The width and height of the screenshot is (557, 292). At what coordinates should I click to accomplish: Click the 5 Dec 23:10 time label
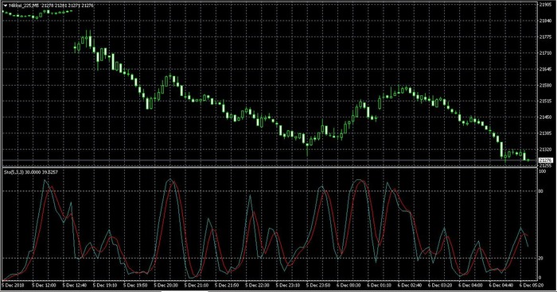(x=288, y=285)
